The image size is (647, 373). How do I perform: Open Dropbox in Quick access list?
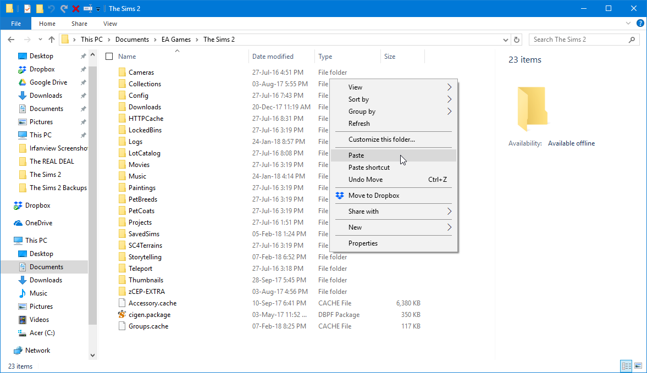(42, 69)
